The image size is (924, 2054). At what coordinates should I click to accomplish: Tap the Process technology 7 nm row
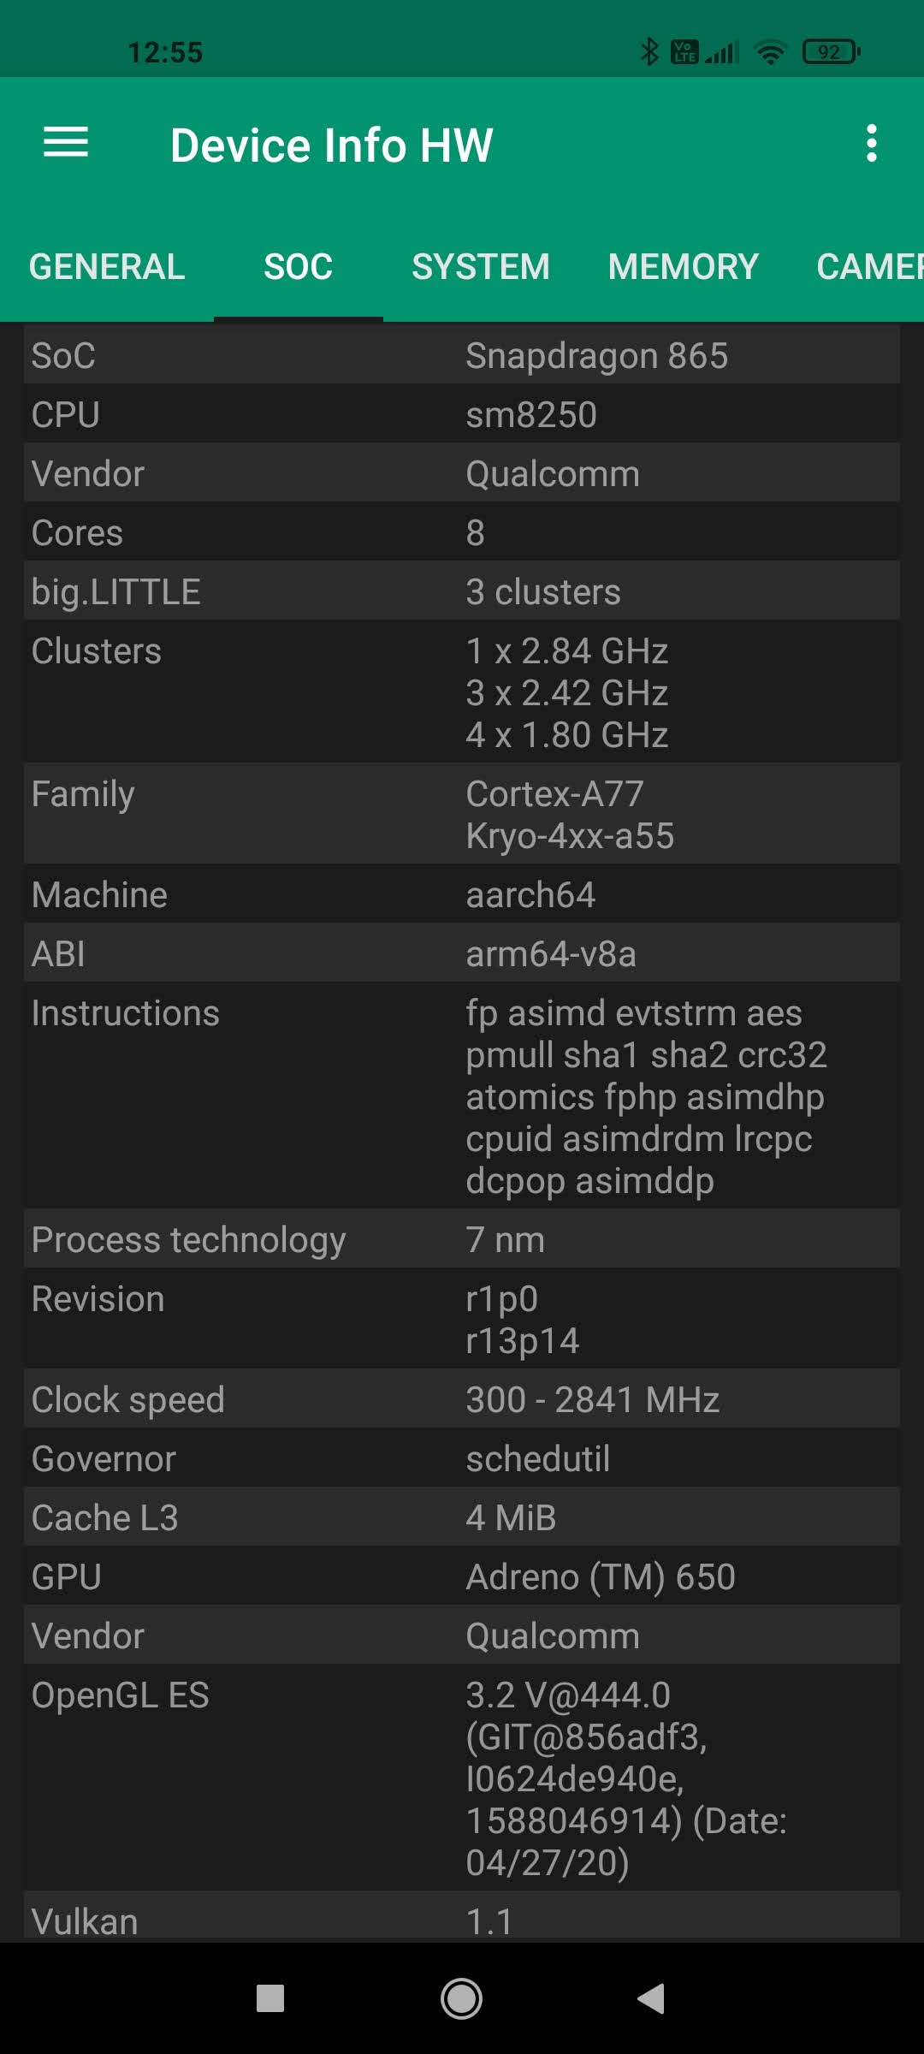click(x=462, y=1239)
